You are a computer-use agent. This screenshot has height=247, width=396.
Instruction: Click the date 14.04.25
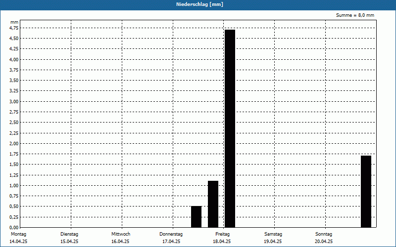tap(18, 242)
